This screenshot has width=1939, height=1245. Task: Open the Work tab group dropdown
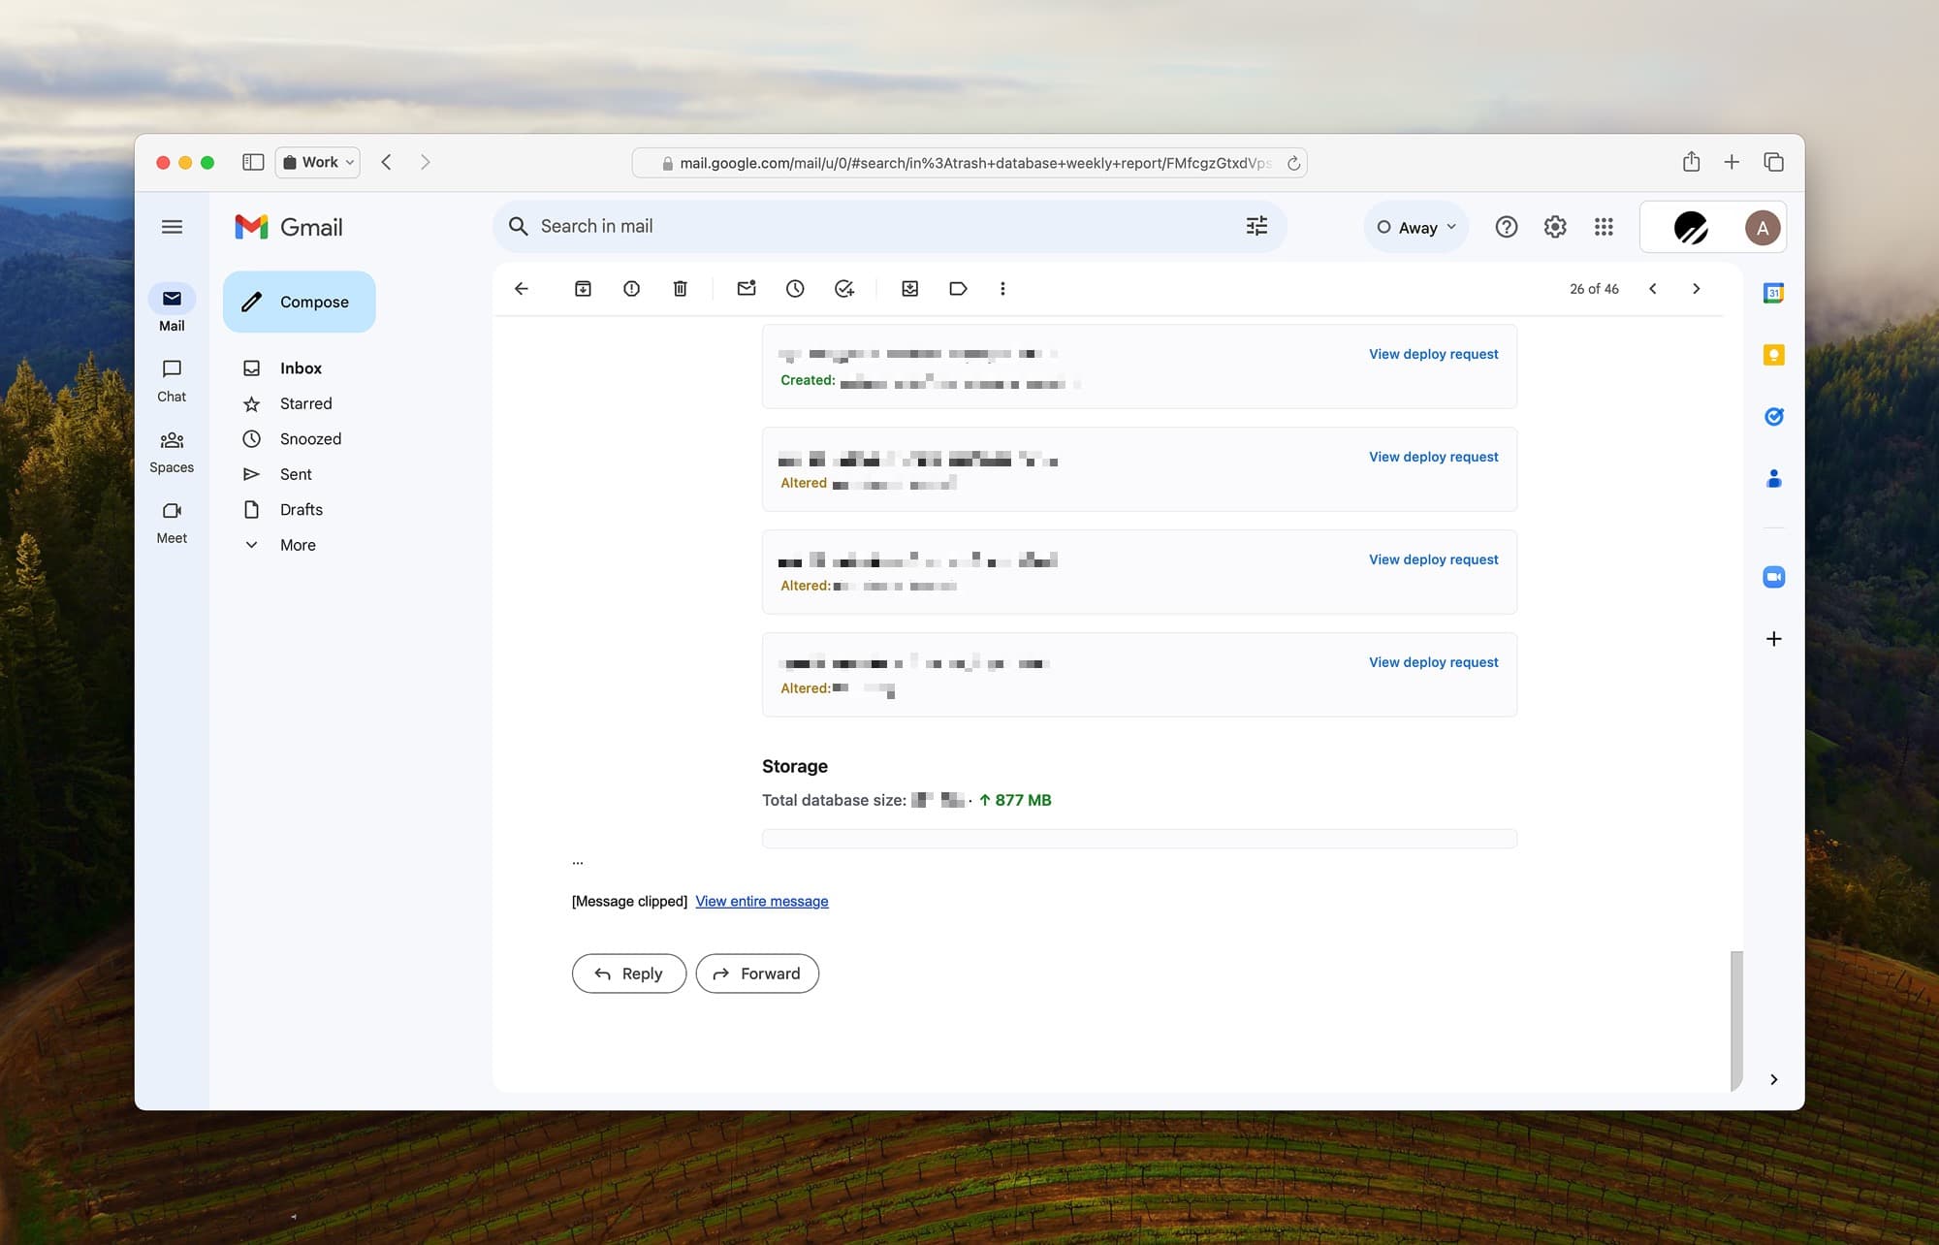coord(317,162)
